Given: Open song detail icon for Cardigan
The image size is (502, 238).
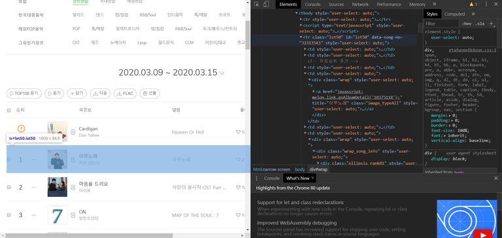Looking at the screenshot, I should coord(73,131).
